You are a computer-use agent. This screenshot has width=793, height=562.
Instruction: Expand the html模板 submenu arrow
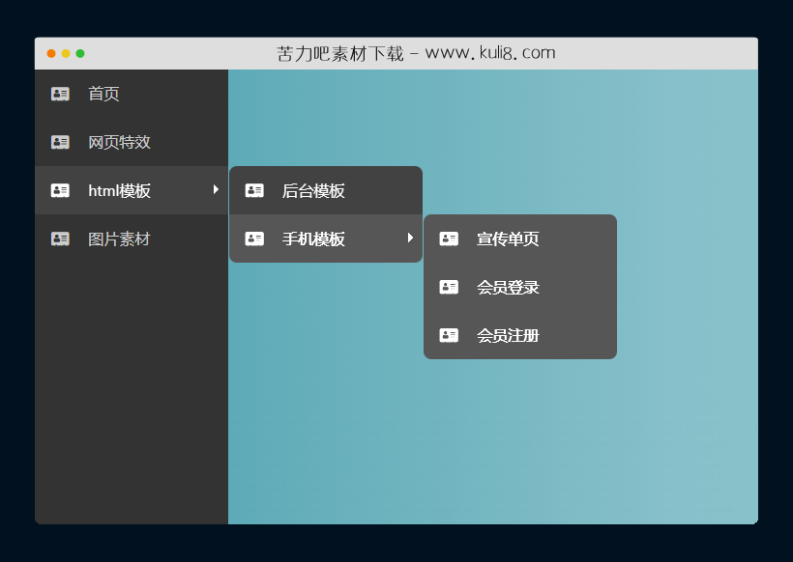[x=217, y=190]
